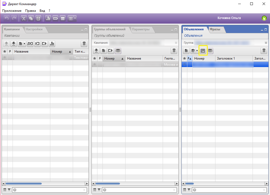Click the green connection status icon
Image resolution: width=270 pixels, height=195 pixels.
(x=264, y=18)
